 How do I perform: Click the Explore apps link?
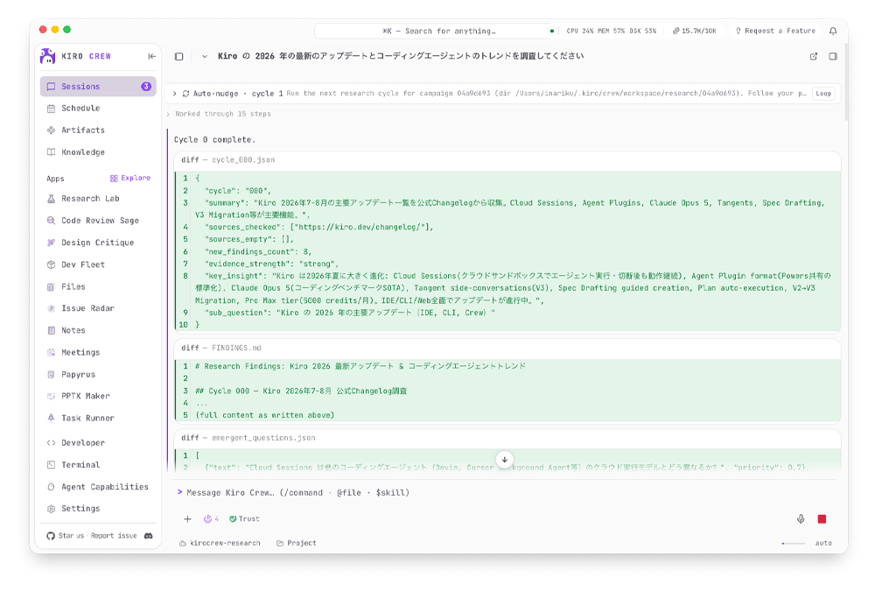[x=130, y=178]
